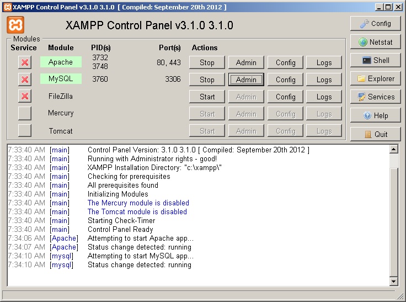406x302 pixels.
Task: Toggle the MySQL service red X
Action: (x=25, y=80)
